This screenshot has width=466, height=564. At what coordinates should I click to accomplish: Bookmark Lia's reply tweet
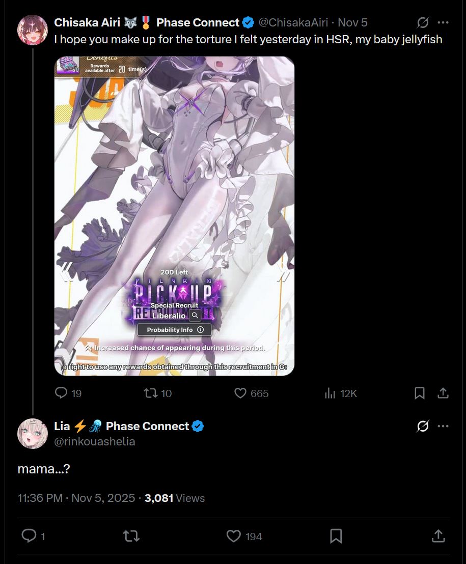pos(336,536)
